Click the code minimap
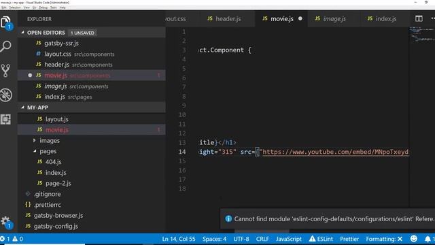435x245 pixels. tap(422, 35)
